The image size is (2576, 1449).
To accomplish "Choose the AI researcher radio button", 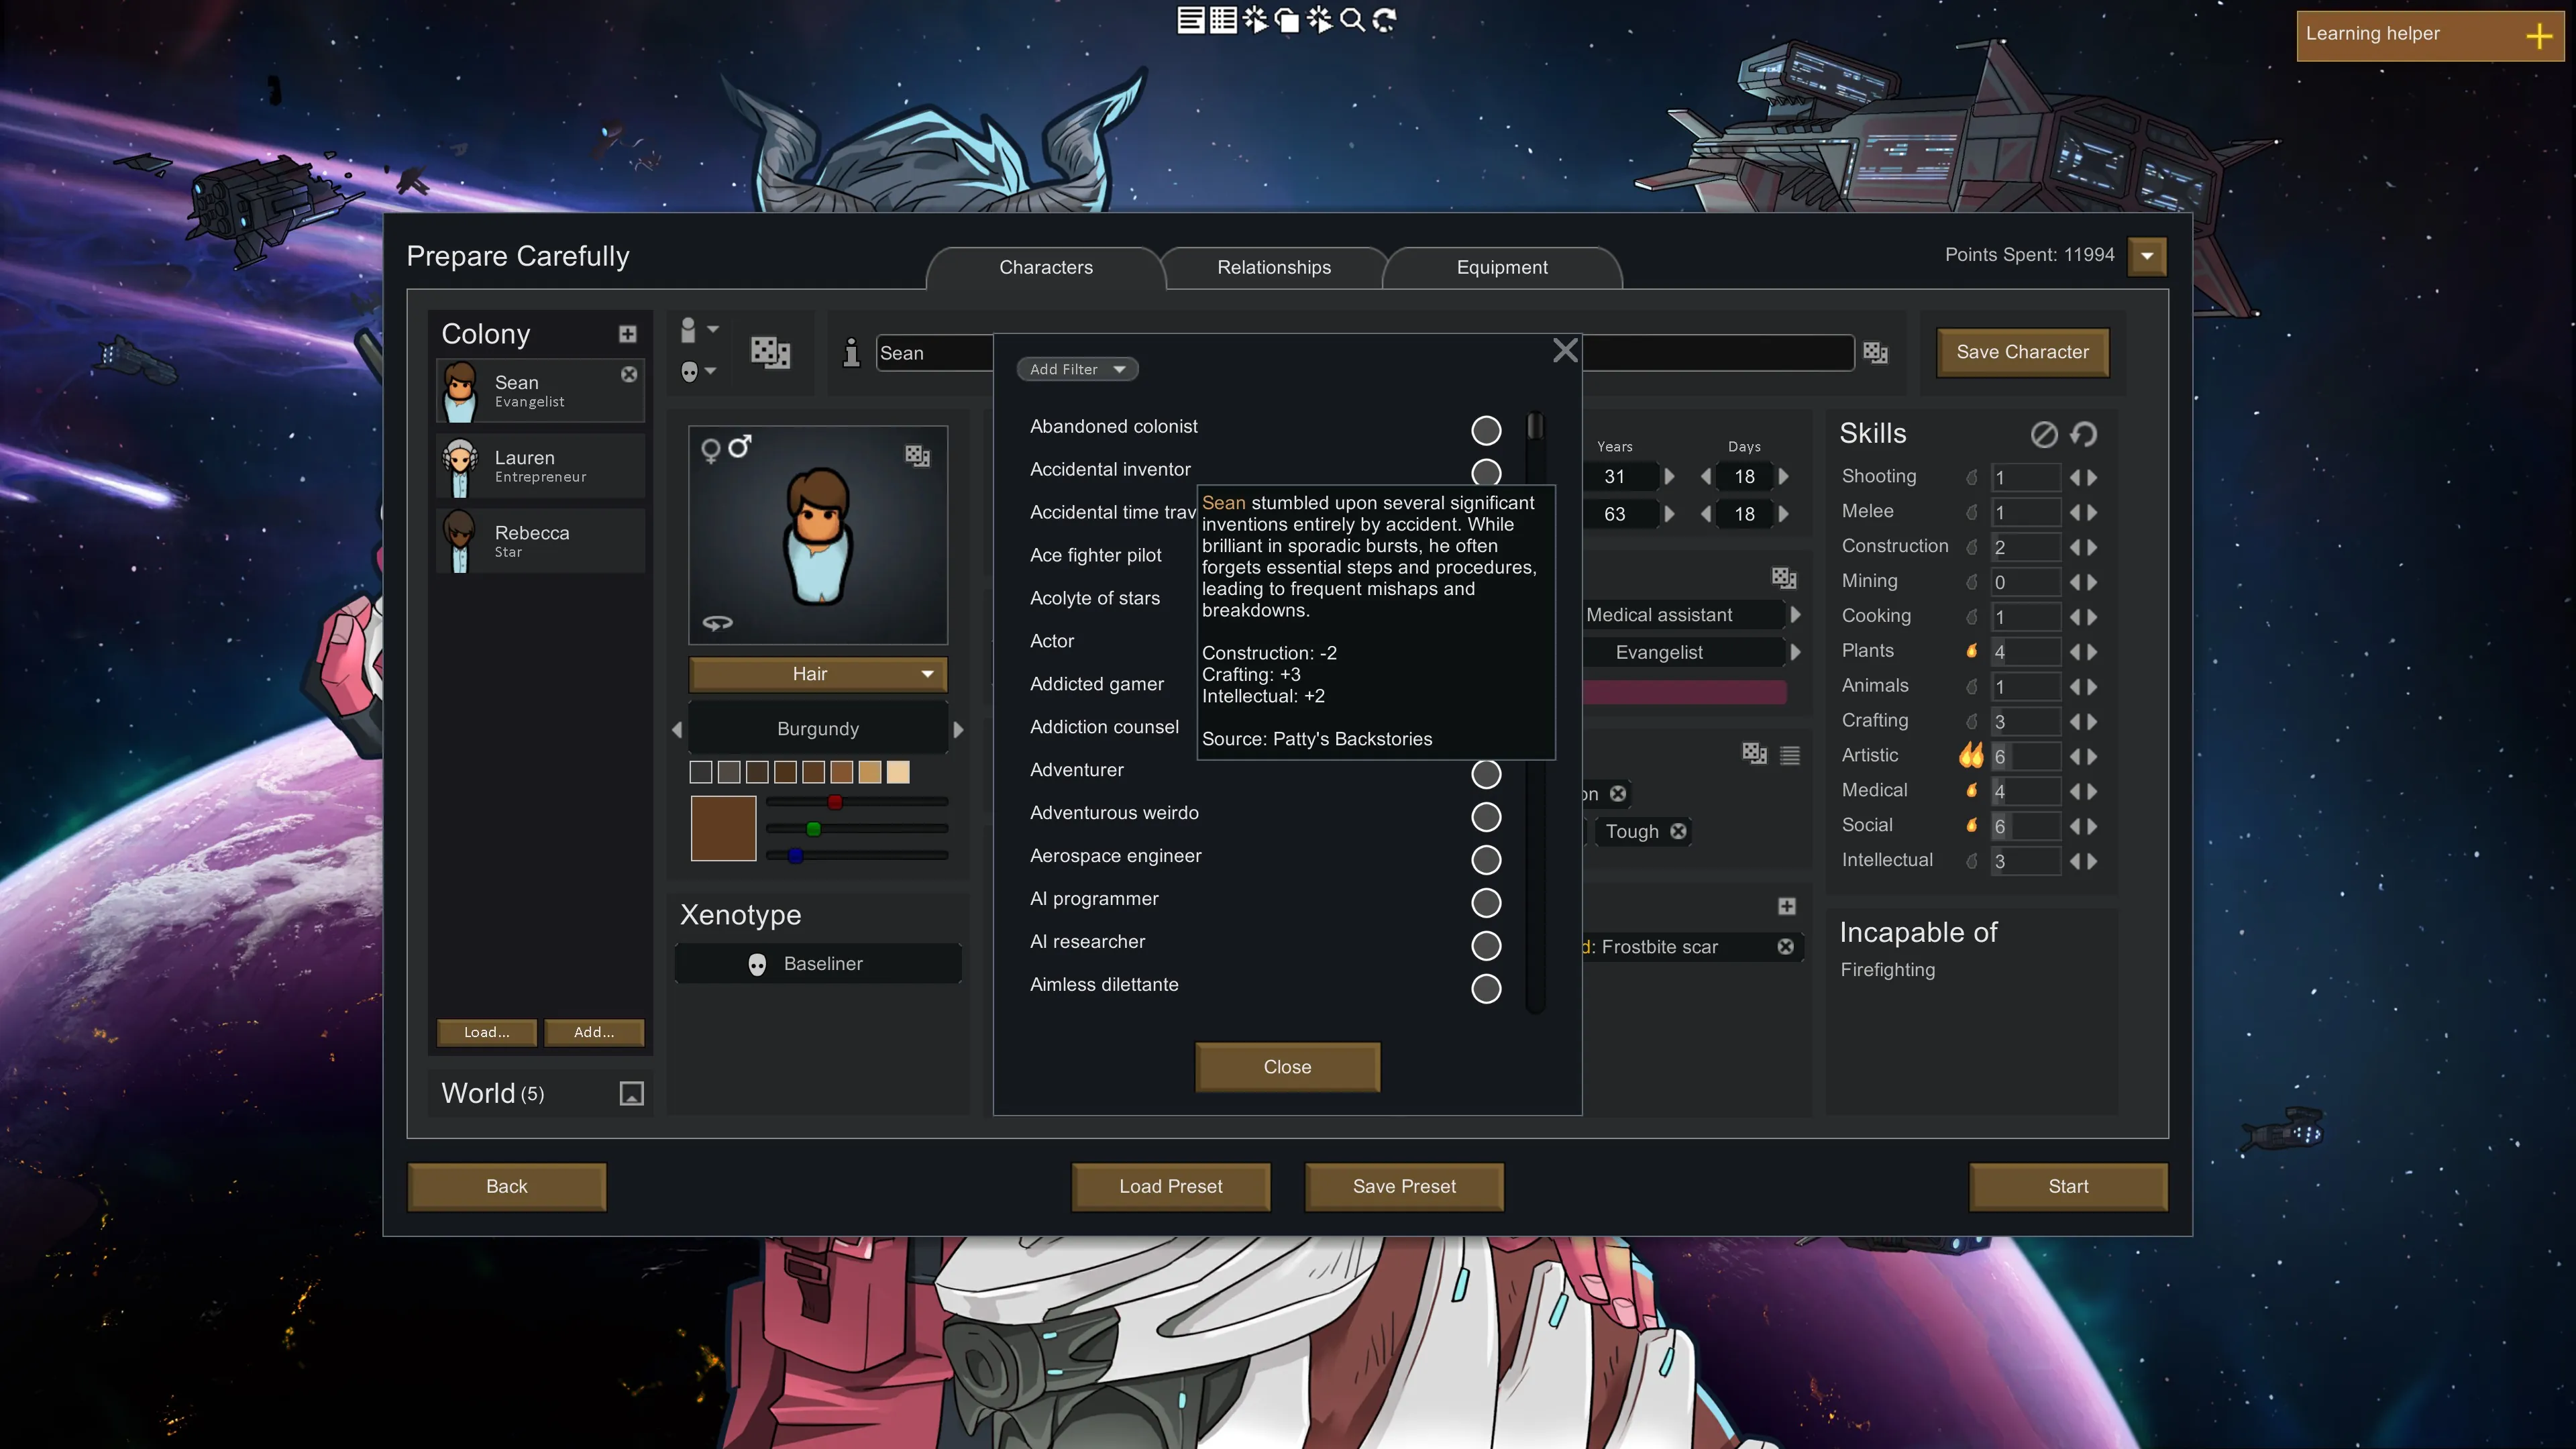I will tap(1486, 945).
